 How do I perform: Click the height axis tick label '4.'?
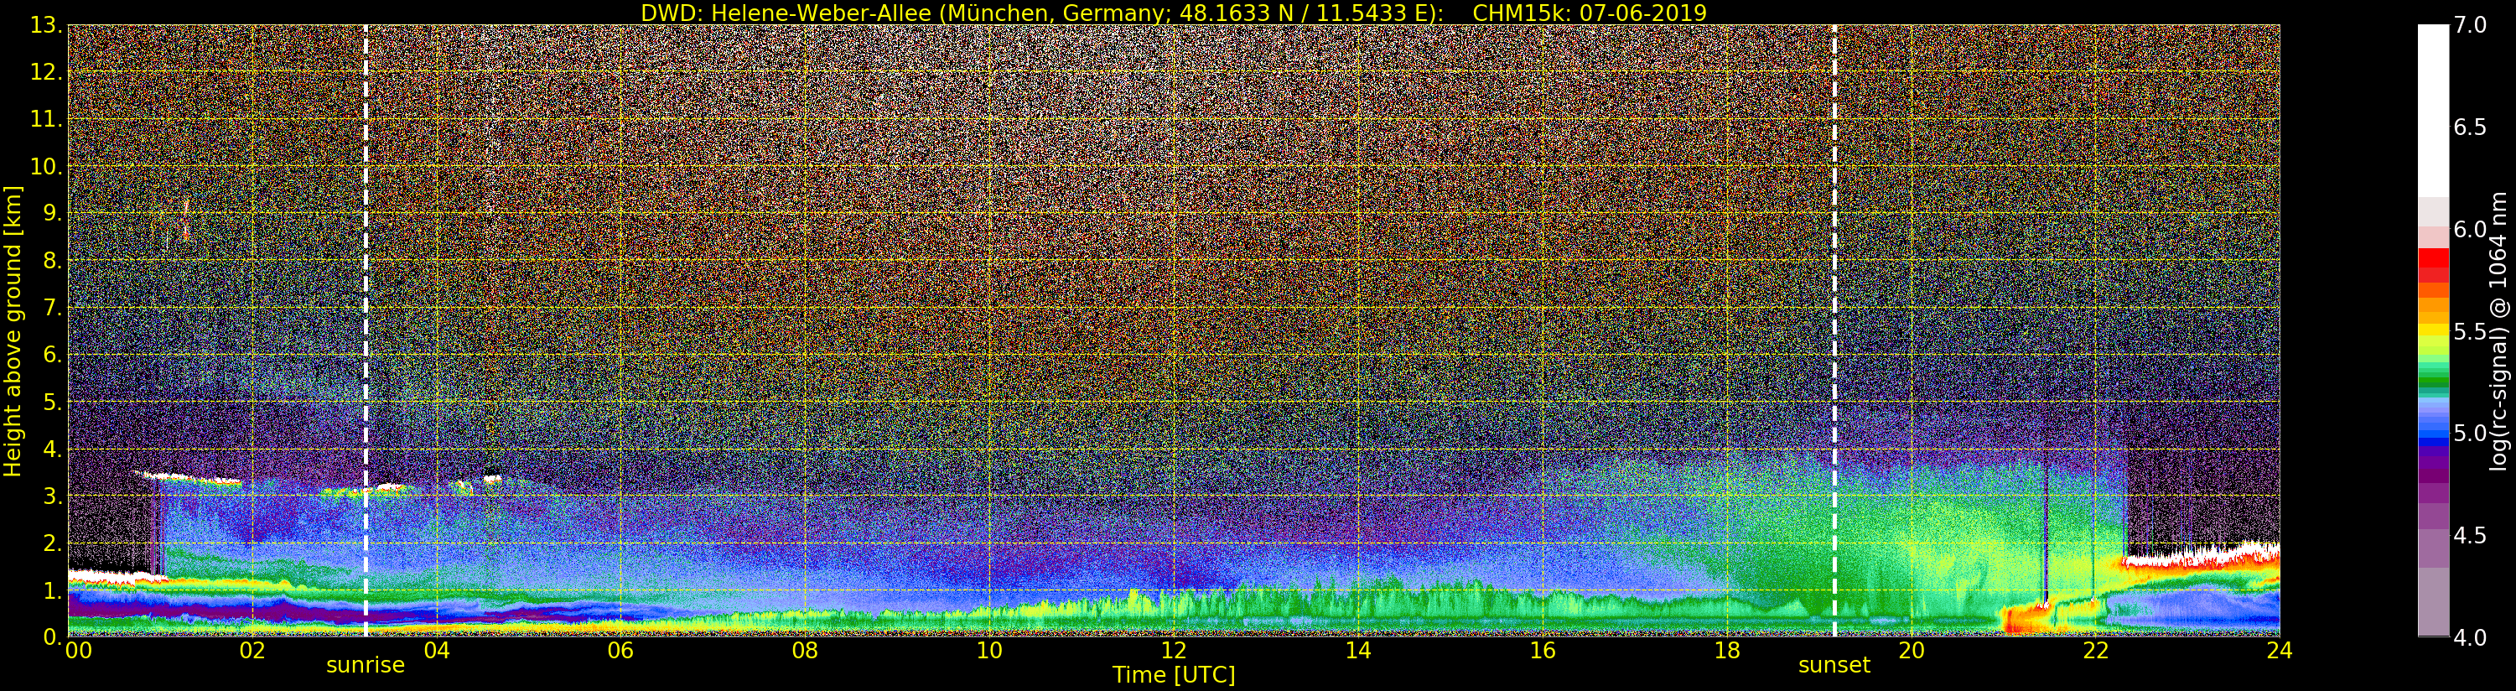point(52,449)
